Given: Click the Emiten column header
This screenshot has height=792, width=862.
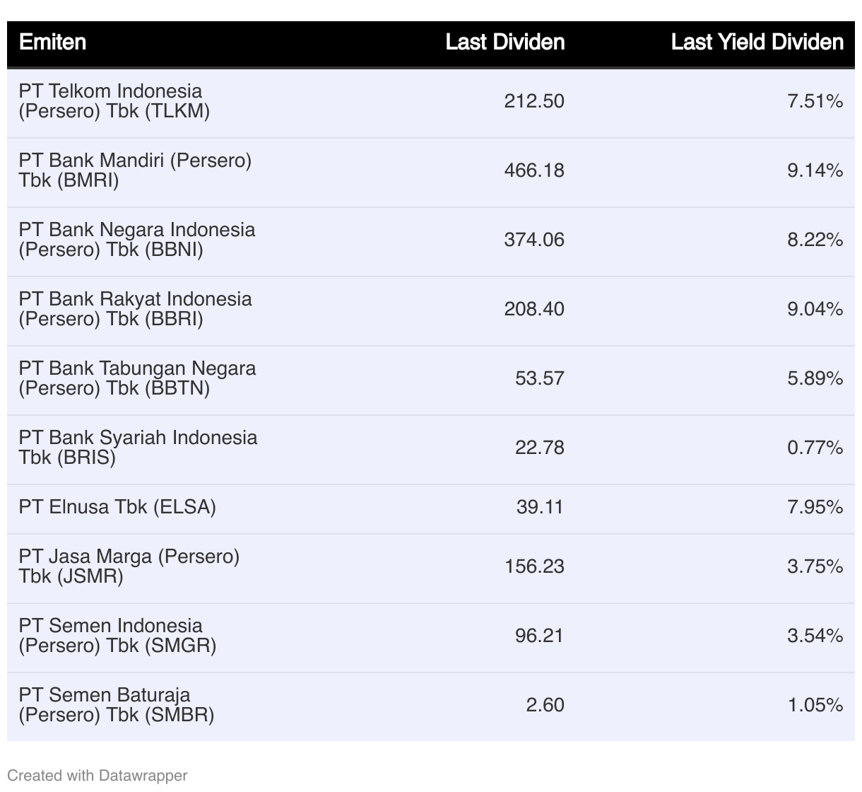Looking at the screenshot, I should click(x=53, y=42).
